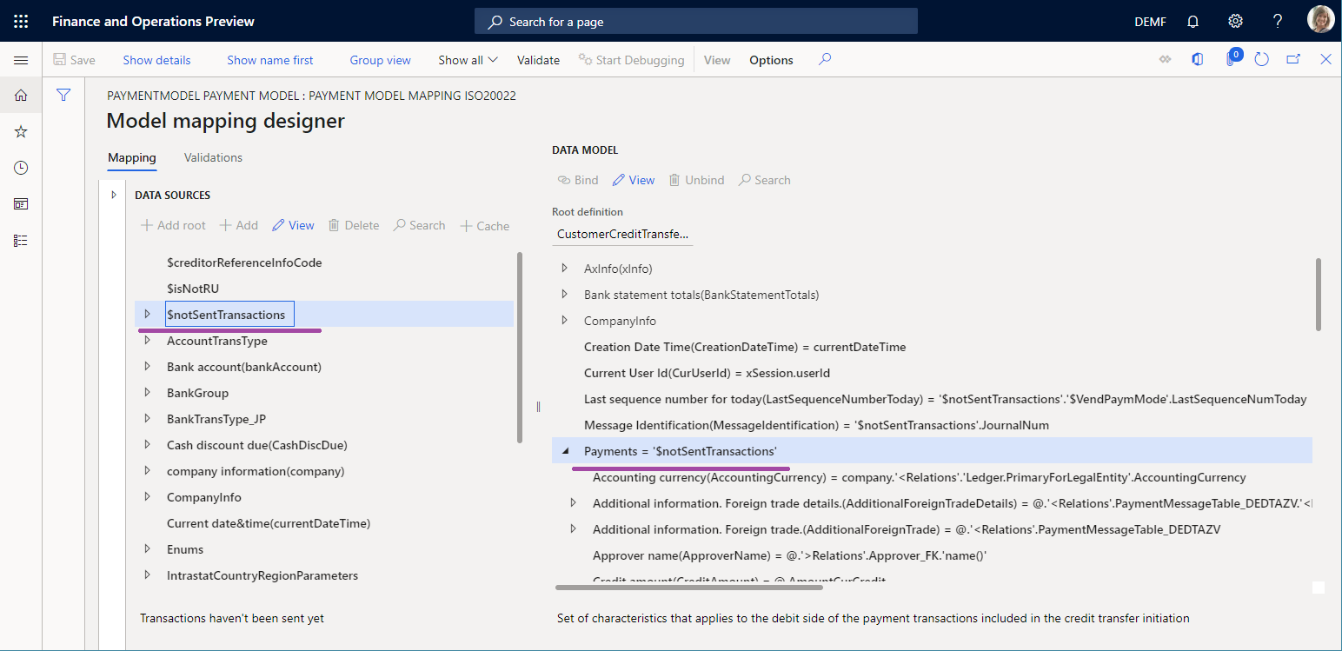
Task: Refresh the Model mapping designer page
Action: point(1262,59)
